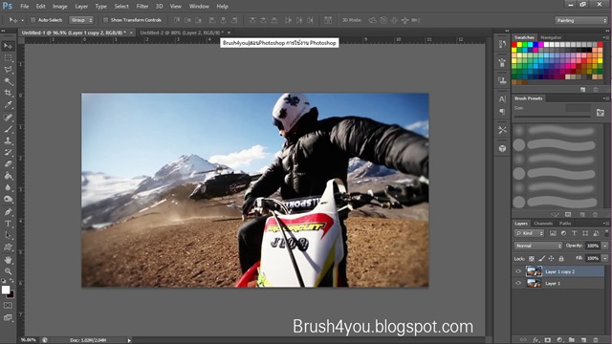This screenshot has width=612, height=344.
Task: Activate the Hand tool
Action: coord(8,259)
